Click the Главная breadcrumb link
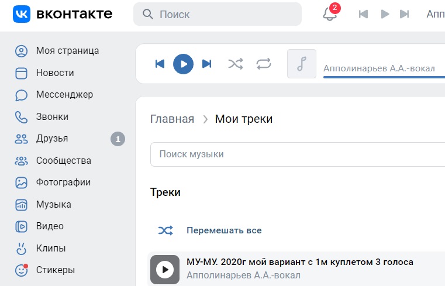 pos(172,119)
